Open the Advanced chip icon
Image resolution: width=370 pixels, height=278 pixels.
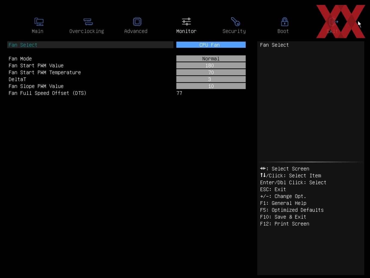click(137, 22)
